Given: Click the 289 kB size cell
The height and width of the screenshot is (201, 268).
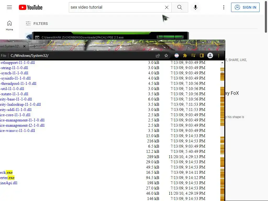Looking at the screenshot, I should 153,157.
